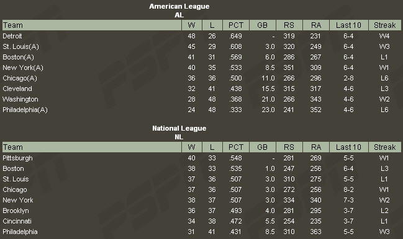
Task: Open the Cincinnati team link
Action: (17, 221)
